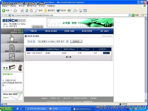
Task: Click the 회원탈퇴 footer link
Action: [93, 98]
